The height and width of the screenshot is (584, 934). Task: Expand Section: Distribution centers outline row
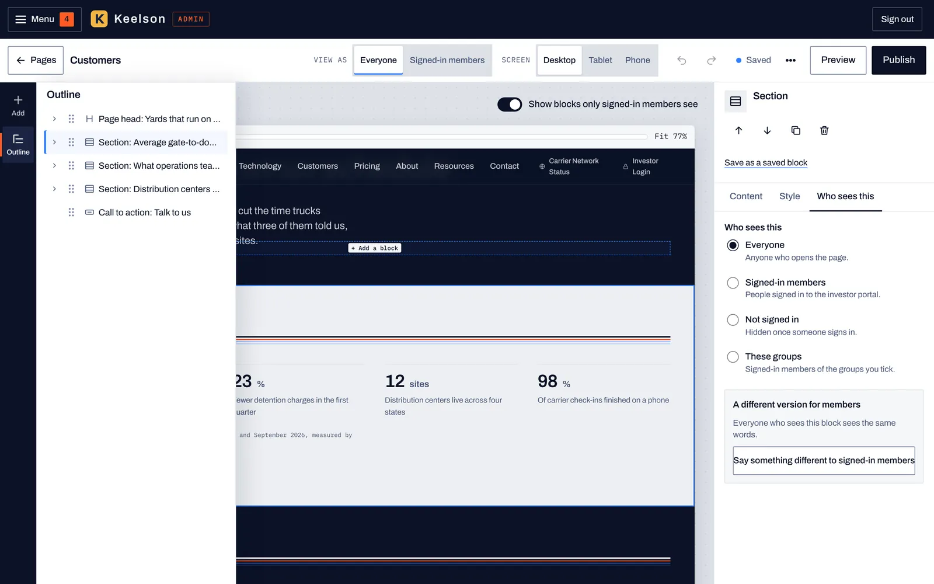(x=54, y=189)
